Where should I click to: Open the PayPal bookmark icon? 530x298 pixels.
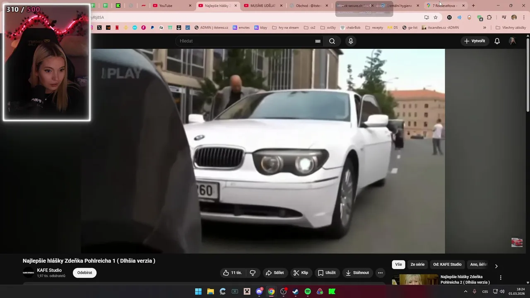[152, 28]
